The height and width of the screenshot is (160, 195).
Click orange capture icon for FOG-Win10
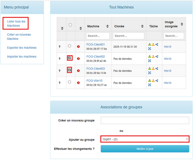[153, 81]
